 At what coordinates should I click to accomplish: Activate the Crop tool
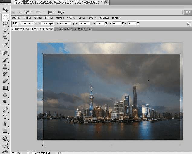point(5,38)
